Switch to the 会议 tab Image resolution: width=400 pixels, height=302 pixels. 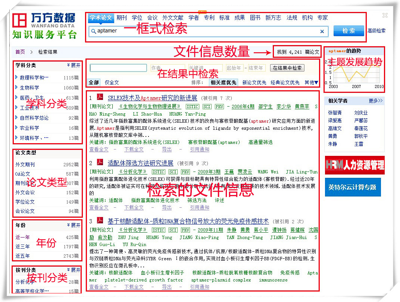pos(152,18)
